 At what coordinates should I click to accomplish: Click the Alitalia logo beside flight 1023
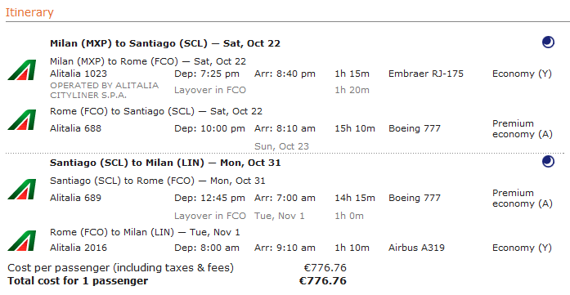(x=22, y=69)
